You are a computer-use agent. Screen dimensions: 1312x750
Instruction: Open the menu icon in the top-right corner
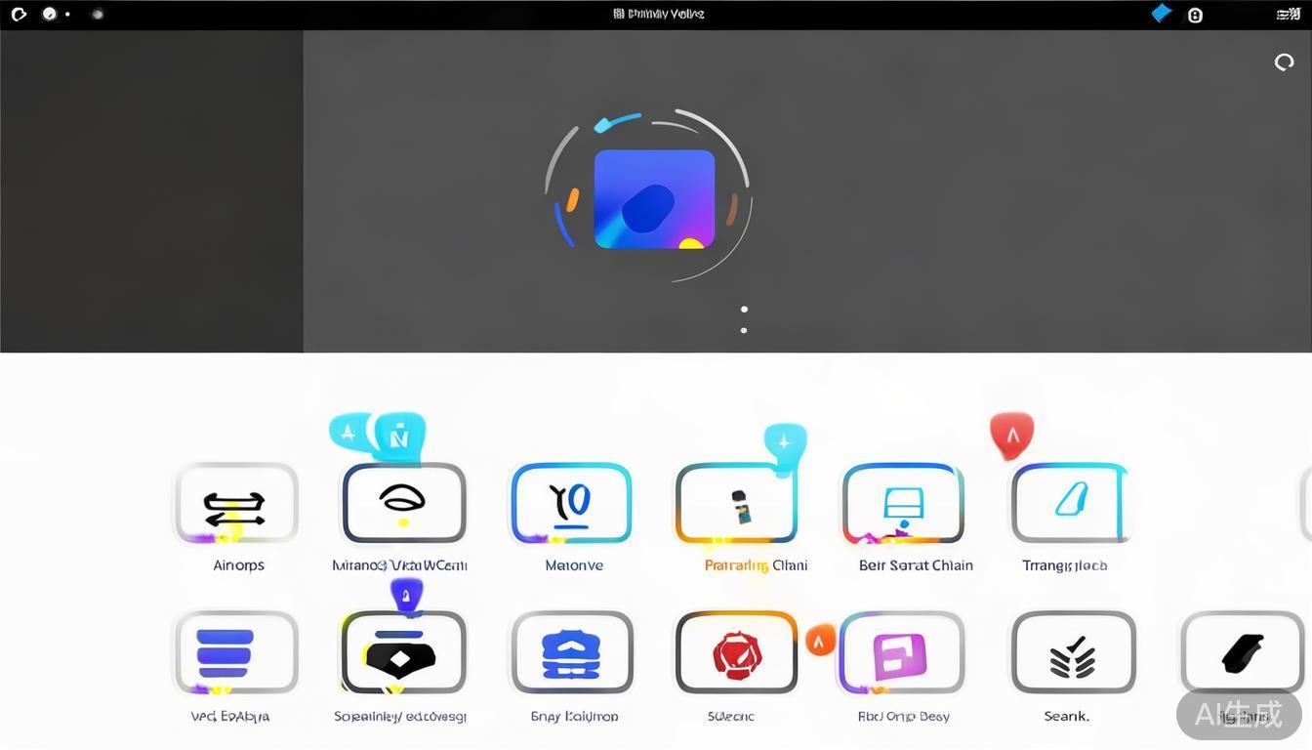pyautogui.click(x=1288, y=14)
